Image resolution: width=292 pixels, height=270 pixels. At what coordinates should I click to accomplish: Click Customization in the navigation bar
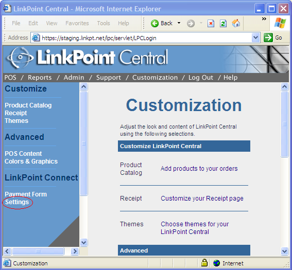coord(155,78)
